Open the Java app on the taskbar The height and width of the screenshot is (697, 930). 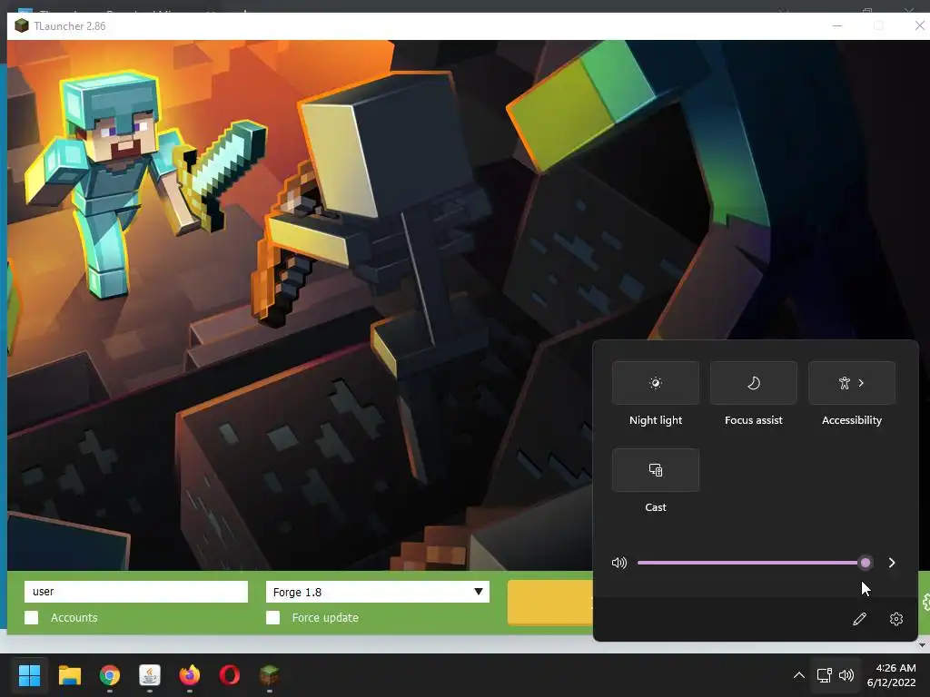150,675
